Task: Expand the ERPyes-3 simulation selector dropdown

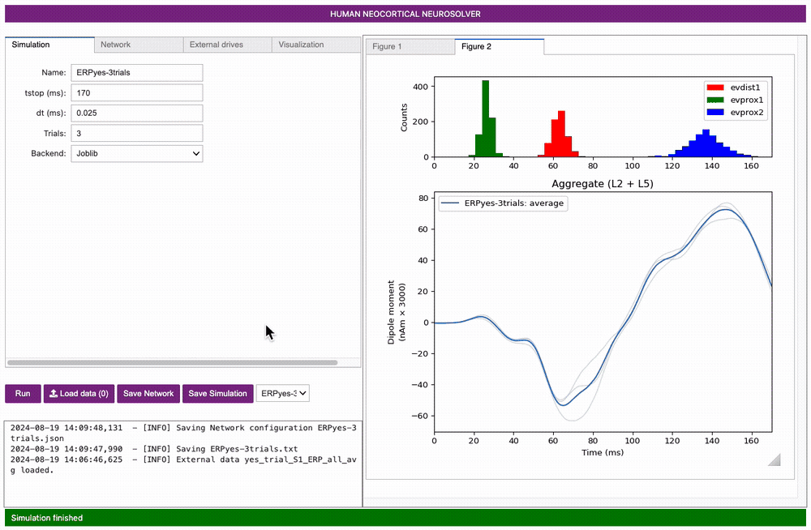Action: click(x=282, y=393)
